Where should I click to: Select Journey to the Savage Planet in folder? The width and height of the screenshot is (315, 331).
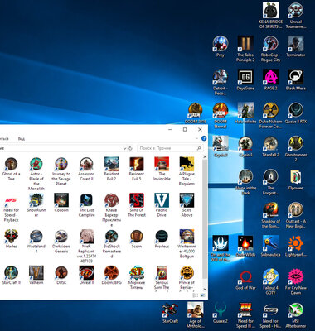click(61, 171)
